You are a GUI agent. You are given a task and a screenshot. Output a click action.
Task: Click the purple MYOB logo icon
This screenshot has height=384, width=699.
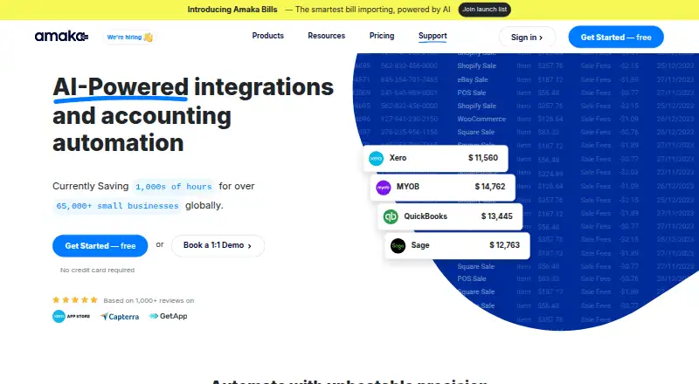point(384,188)
